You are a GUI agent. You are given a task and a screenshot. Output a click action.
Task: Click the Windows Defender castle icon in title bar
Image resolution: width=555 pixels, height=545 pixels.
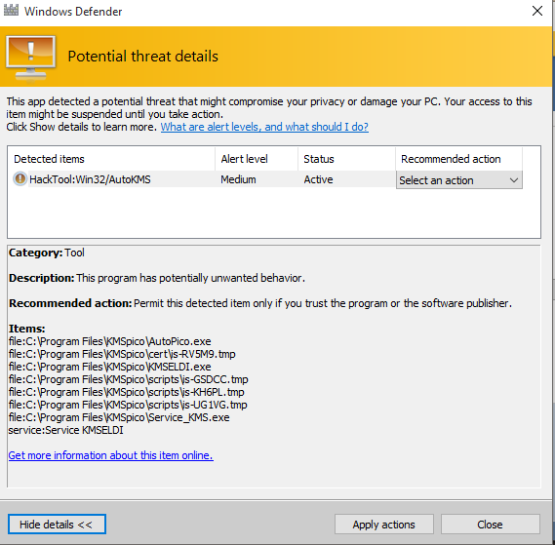pos(11,10)
